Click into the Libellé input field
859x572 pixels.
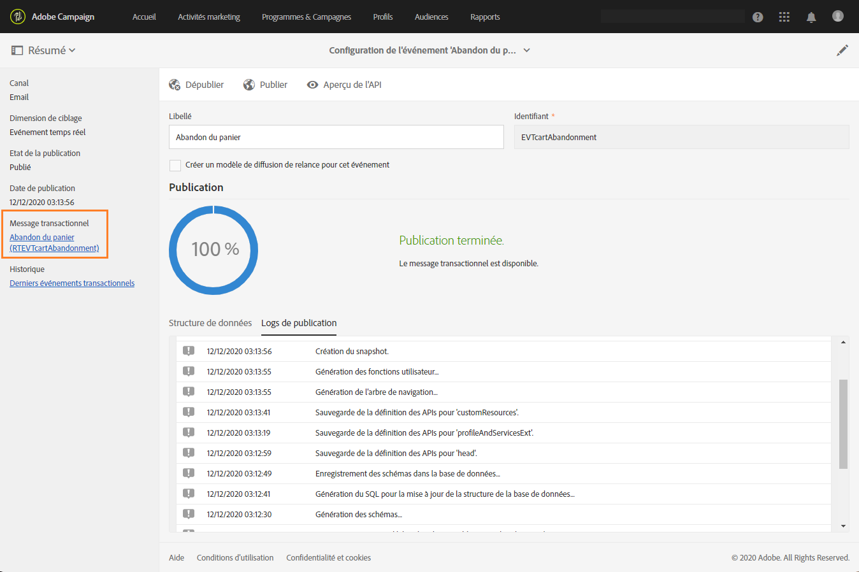pyautogui.click(x=336, y=137)
